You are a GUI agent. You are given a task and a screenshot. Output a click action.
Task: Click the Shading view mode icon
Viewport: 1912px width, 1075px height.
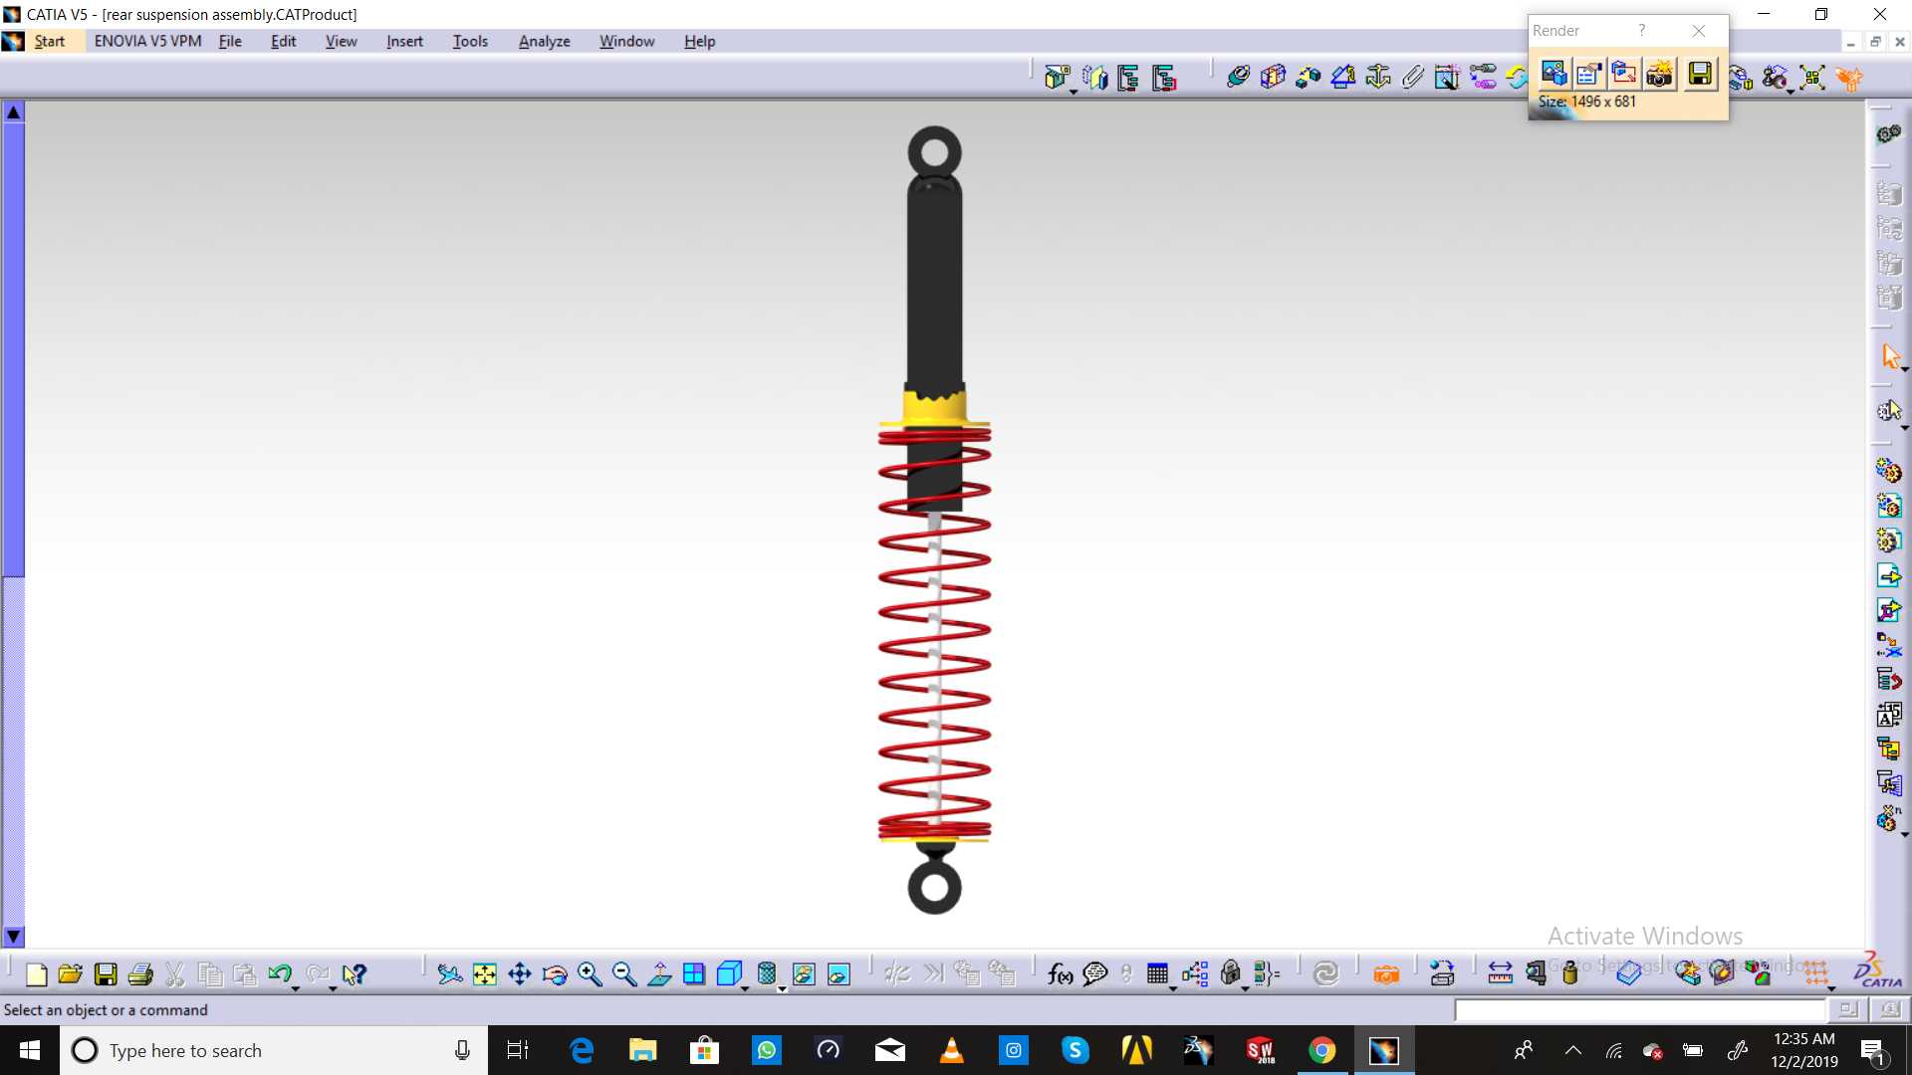pyautogui.click(x=766, y=973)
